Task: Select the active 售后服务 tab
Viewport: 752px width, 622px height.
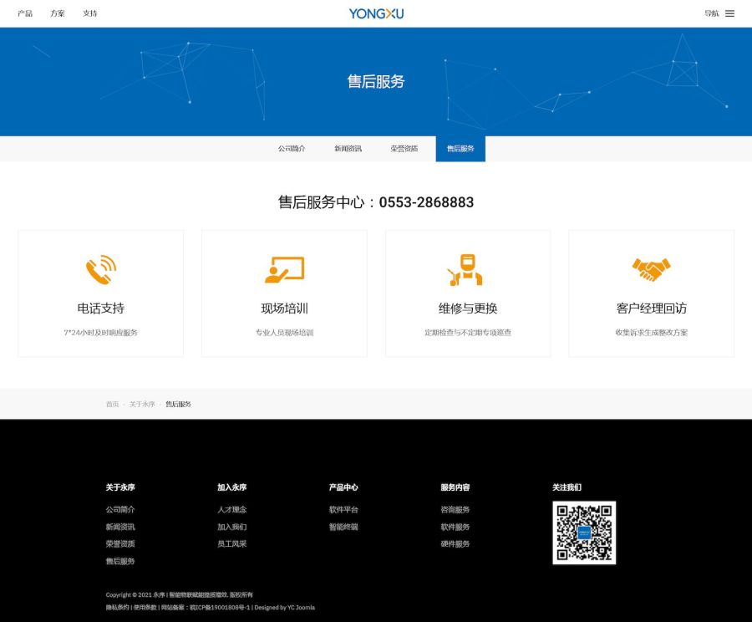Action: tap(460, 149)
